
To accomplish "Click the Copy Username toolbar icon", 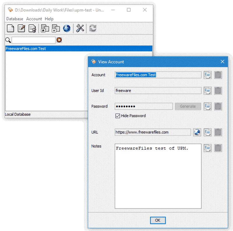I will coord(45,28).
